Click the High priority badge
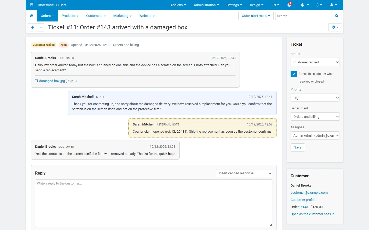 pyautogui.click(x=64, y=45)
